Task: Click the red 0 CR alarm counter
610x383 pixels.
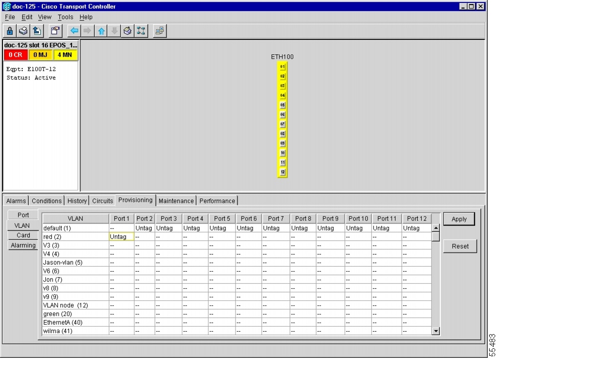Action: point(16,55)
